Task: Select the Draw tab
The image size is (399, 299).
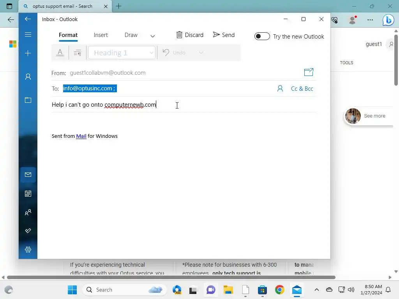Action: 131,35
